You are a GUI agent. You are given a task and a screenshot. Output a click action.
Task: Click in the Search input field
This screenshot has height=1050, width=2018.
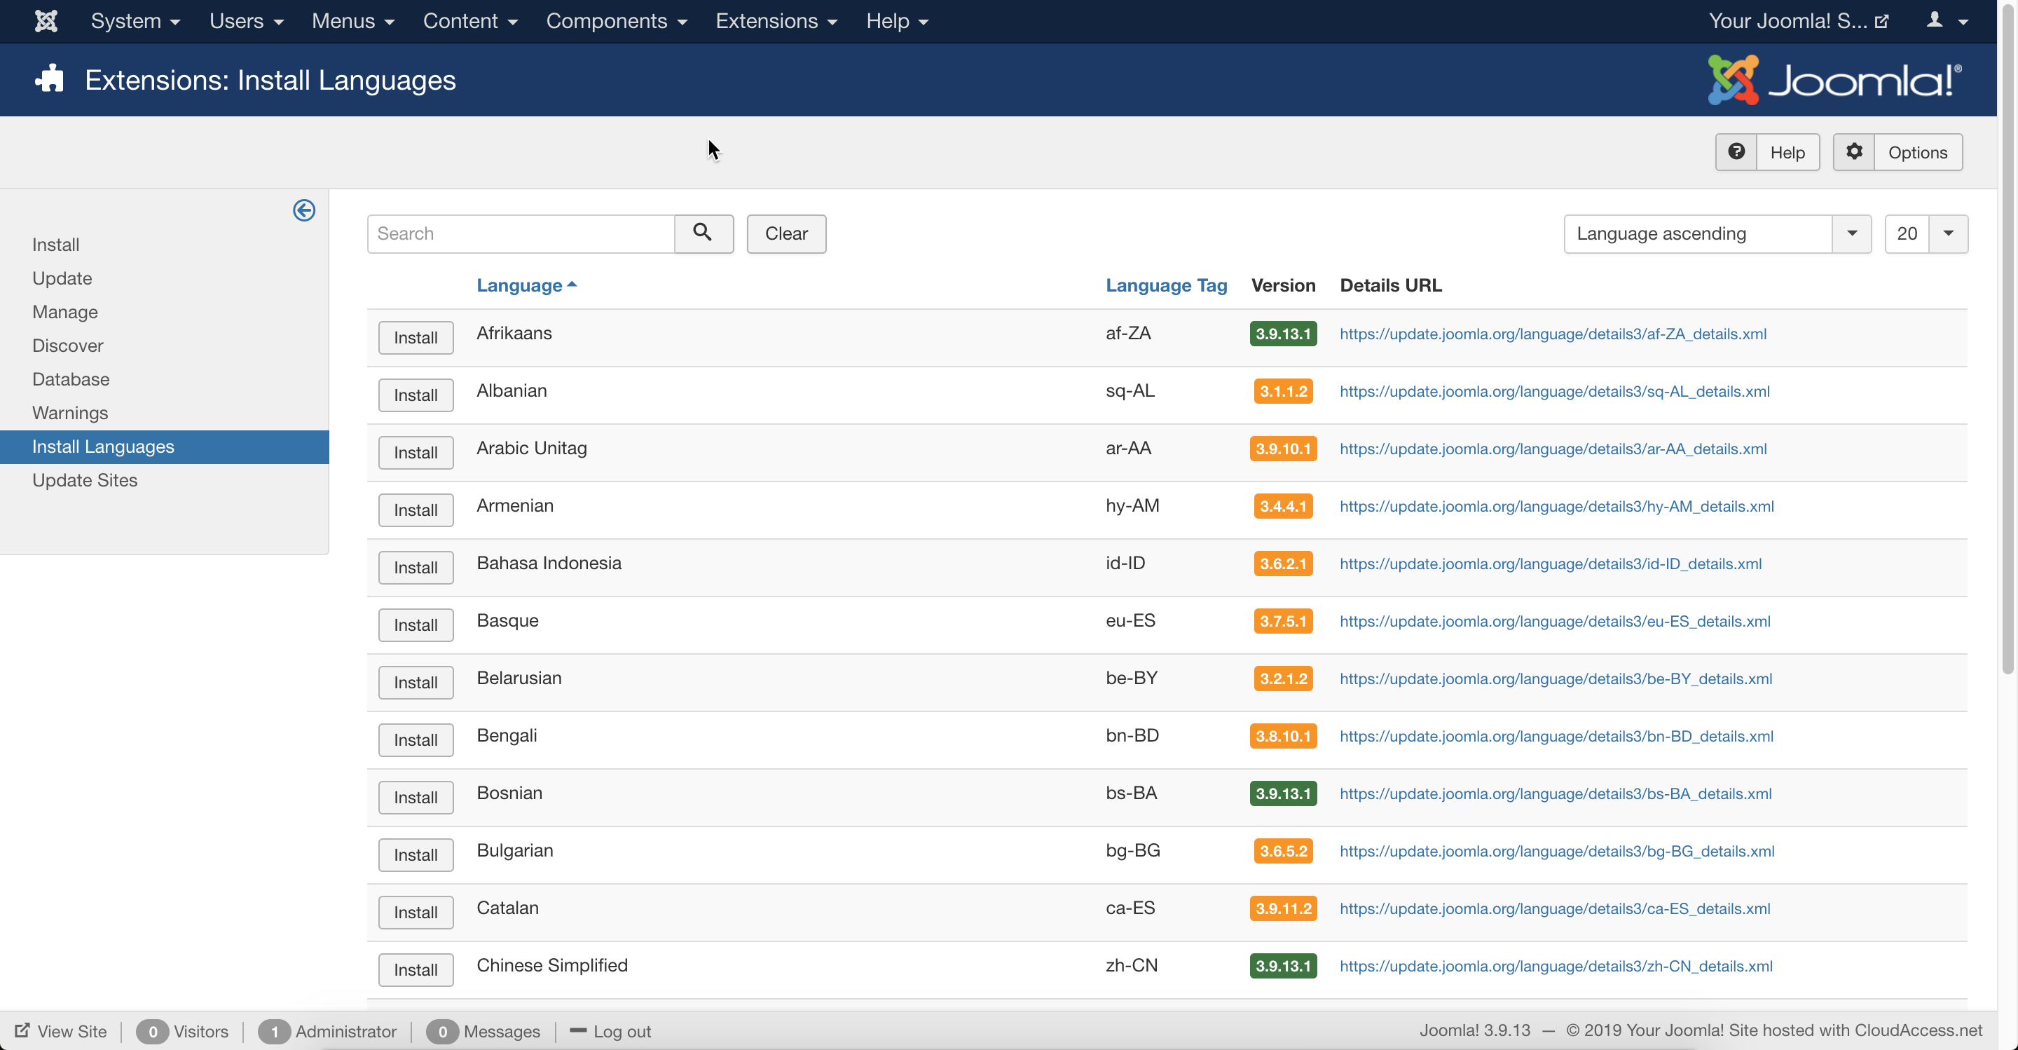tap(520, 233)
